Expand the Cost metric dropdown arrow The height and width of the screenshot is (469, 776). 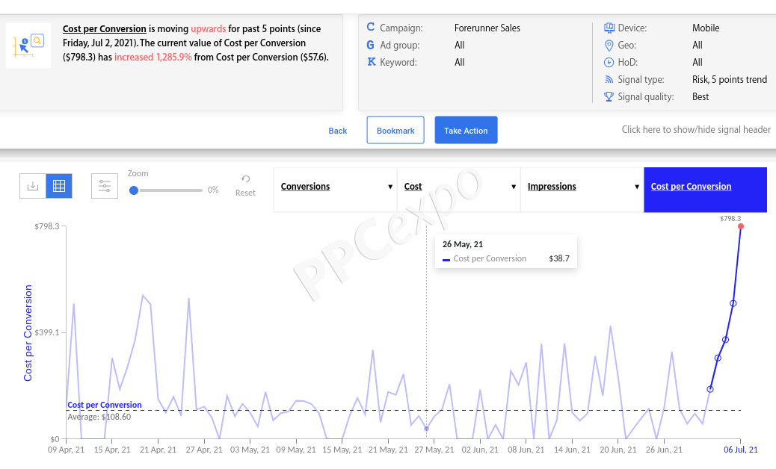pos(513,187)
